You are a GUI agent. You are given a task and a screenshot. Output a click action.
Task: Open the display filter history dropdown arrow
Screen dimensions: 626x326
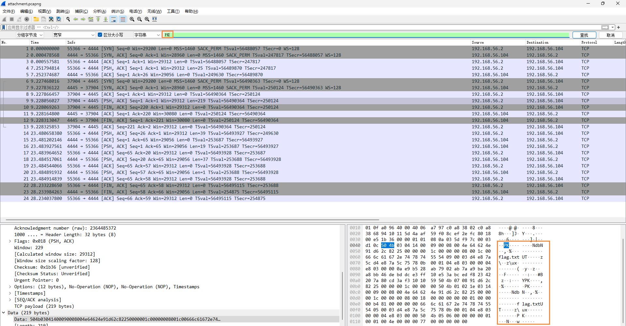click(613, 27)
